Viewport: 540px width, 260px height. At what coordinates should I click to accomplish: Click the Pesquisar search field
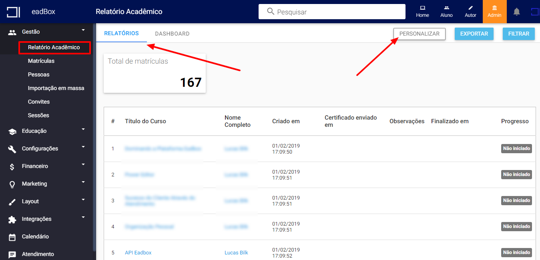tap(332, 12)
